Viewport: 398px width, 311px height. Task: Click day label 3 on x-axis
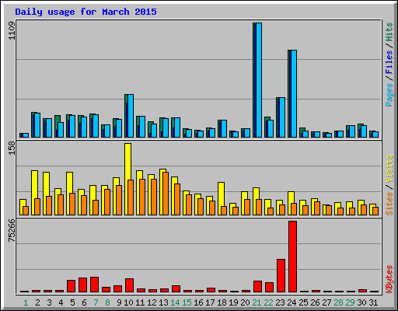pyautogui.click(x=49, y=302)
